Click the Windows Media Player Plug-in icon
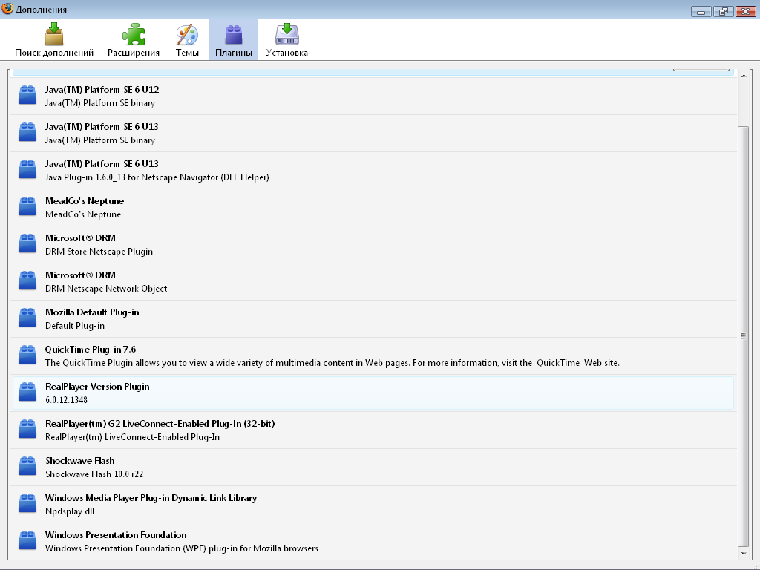 pyautogui.click(x=27, y=502)
